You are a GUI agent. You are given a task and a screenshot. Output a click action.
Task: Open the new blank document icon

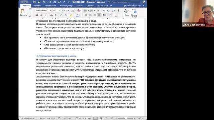[x=64, y=2]
